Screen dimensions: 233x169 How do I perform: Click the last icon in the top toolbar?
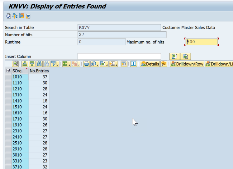28,16
